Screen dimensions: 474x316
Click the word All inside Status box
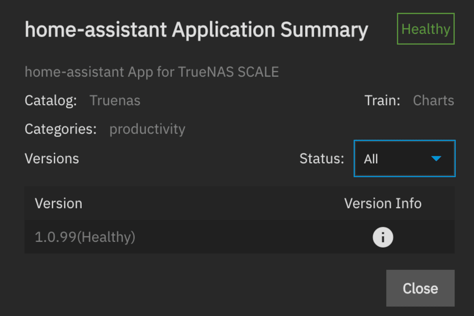[x=371, y=159]
